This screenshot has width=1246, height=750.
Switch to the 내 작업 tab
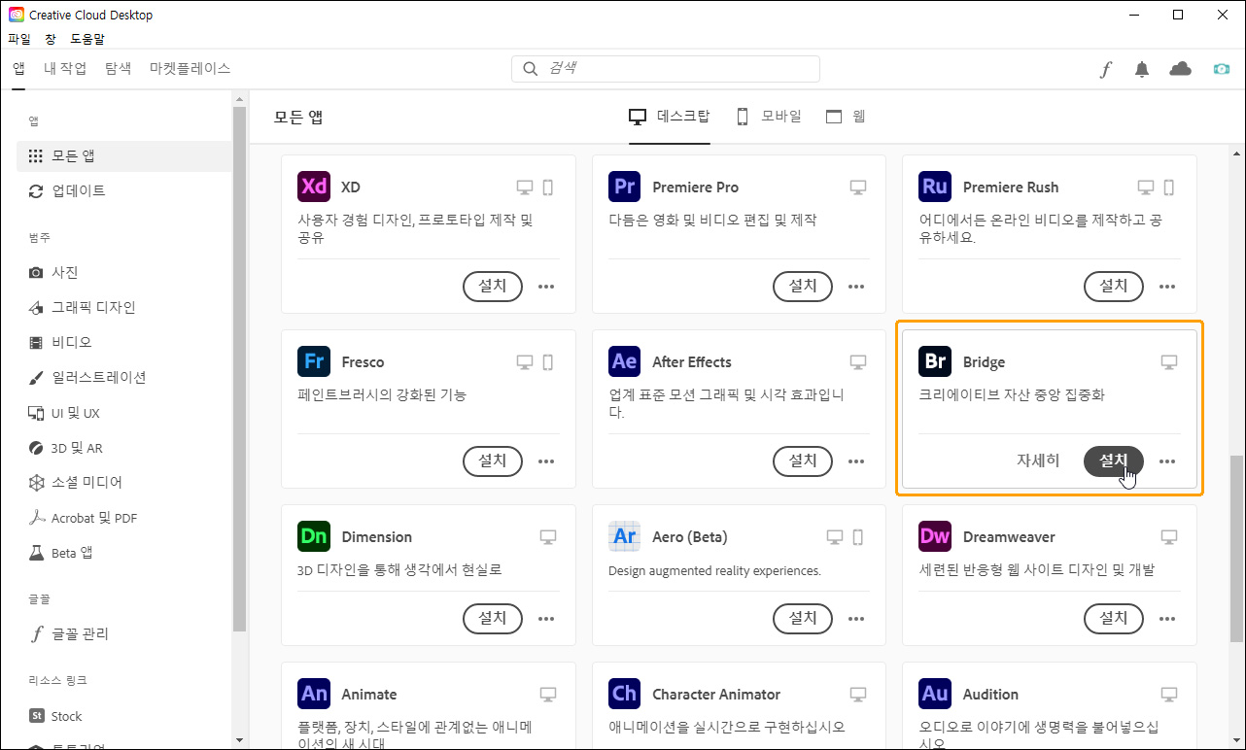[64, 68]
